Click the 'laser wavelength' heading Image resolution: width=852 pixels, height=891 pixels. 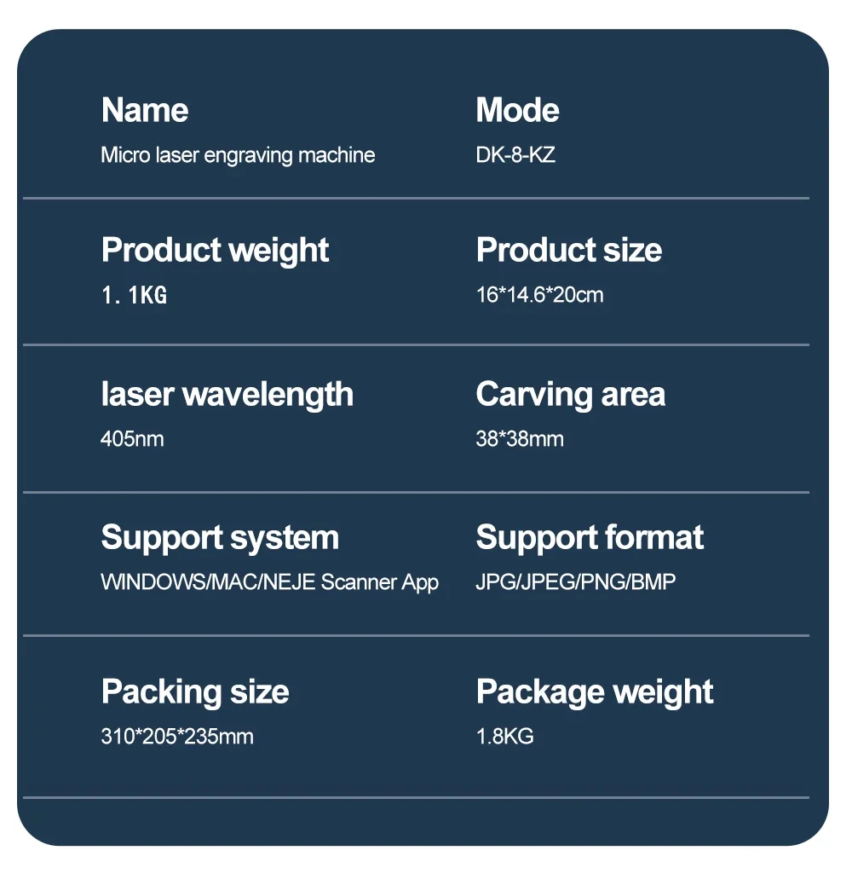pos(227,395)
